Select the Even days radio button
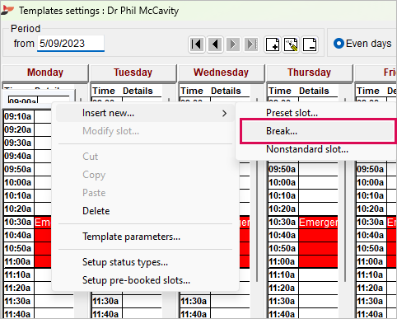This screenshot has height=319, width=397. click(339, 44)
